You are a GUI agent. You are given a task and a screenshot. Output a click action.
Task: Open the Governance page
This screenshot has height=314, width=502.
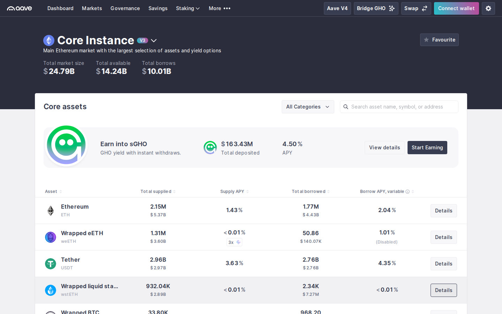pos(125,8)
